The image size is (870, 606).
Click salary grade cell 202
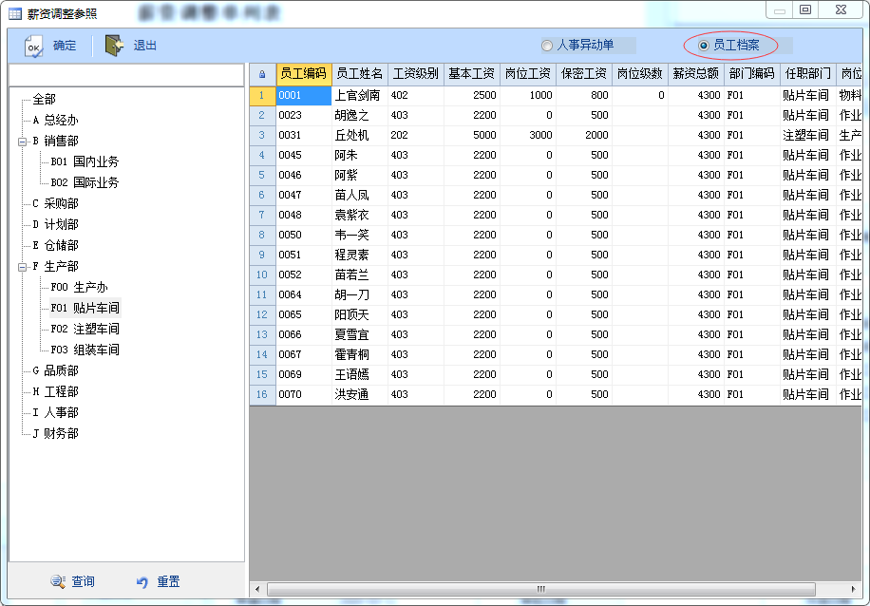(x=416, y=136)
